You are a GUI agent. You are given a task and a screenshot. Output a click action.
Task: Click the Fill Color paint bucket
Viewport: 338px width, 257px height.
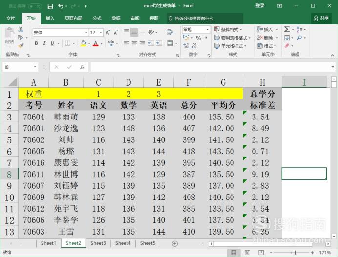pos(84,43)
